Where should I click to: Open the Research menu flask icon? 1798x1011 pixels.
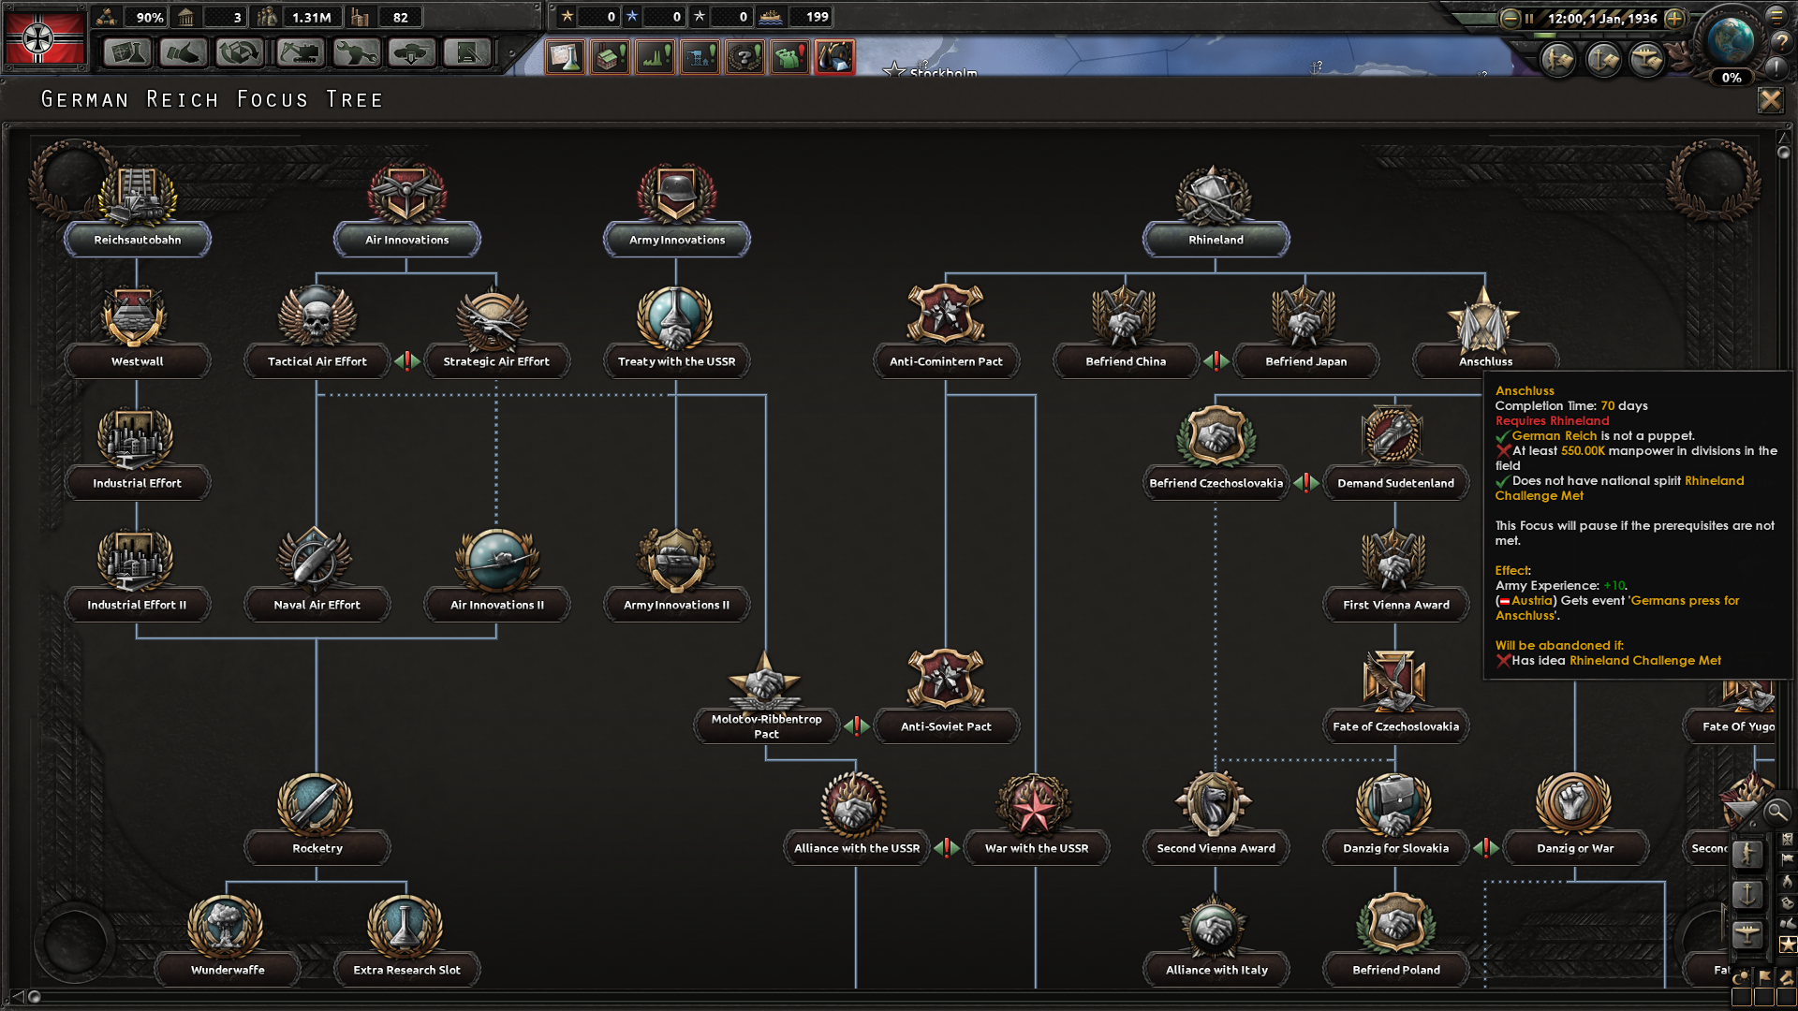(126, 52)
